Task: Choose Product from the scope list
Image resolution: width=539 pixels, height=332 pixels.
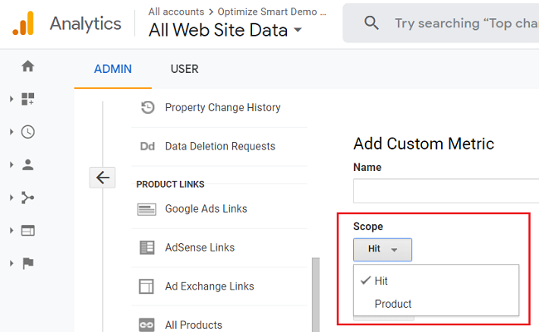Action: (393, 304)
